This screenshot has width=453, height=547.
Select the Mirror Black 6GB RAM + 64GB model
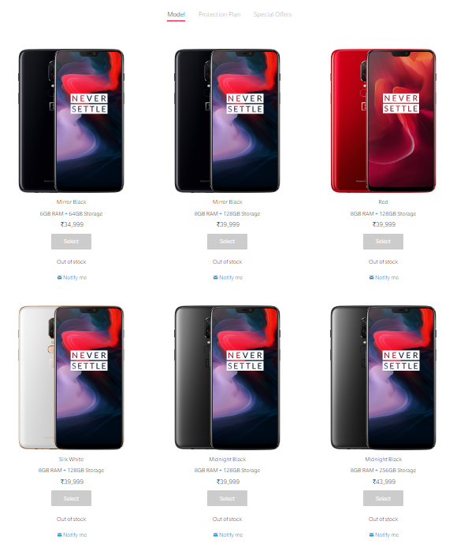click(71, 242)
